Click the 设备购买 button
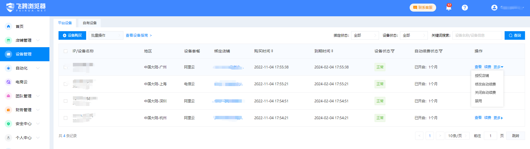Image resolution: width=530 pixels, height=149 pixels. pos(72,35)
